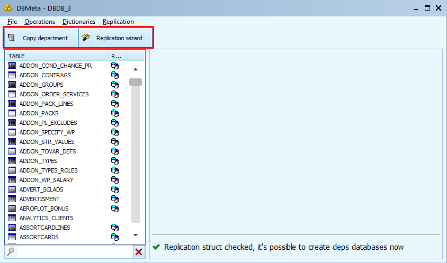This screenshot has height=263, width=447.
Task: Click table icon next to ADDON_PACKS
Action: [x=12, y=113]
